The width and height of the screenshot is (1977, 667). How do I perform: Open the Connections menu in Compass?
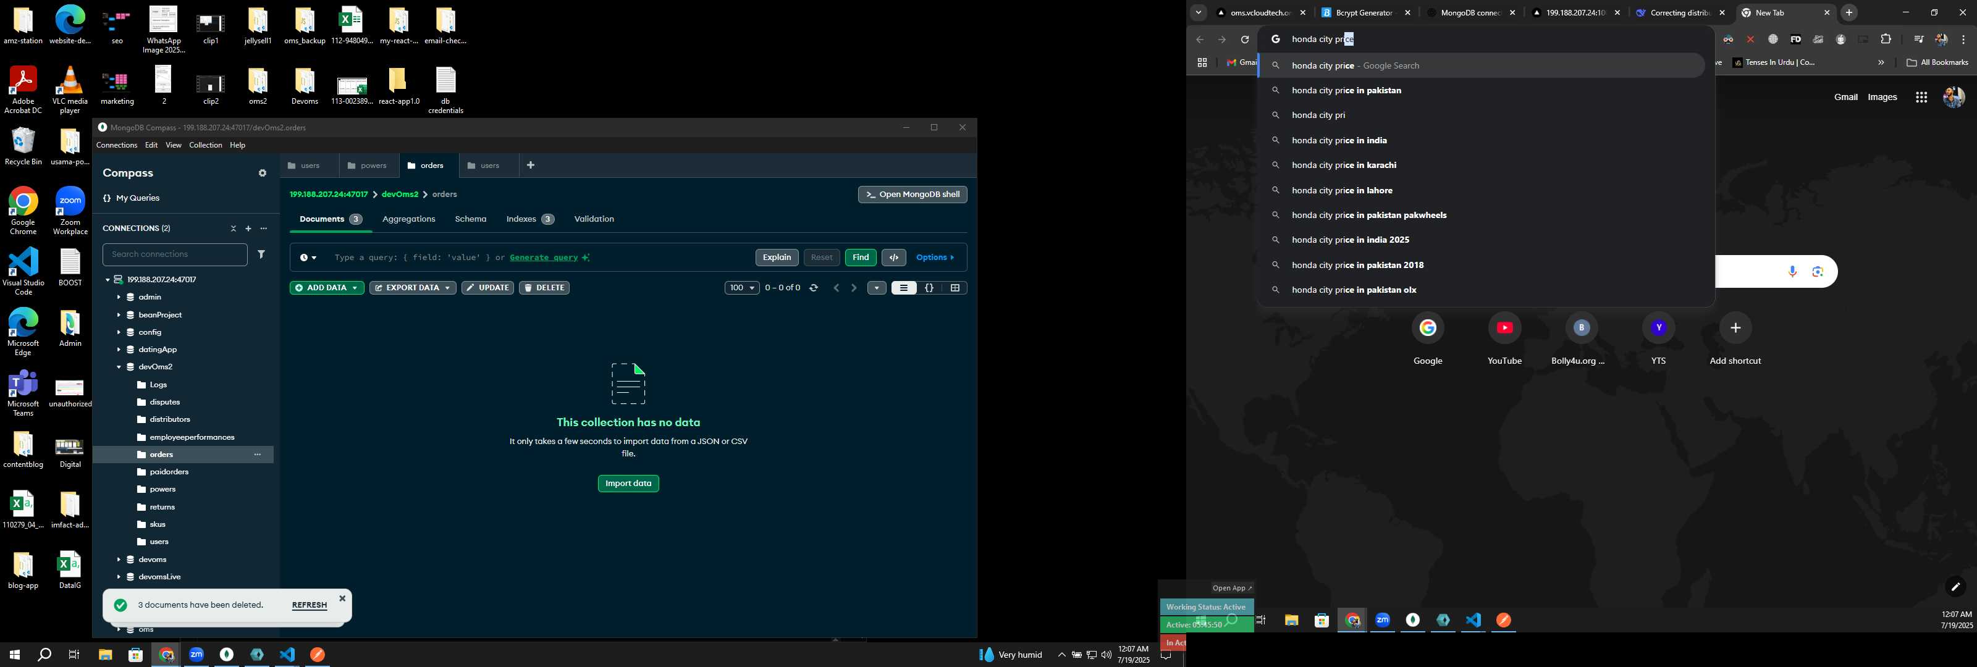(117, 146)
